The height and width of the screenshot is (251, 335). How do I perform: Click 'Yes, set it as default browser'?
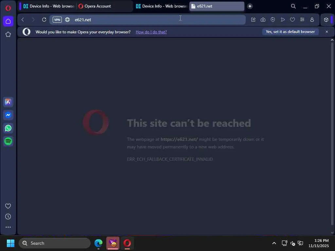[x=291, y=32]
